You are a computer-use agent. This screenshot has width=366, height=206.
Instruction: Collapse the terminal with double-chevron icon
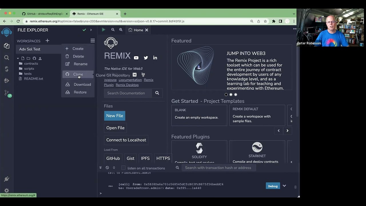[x=100, y=168]
